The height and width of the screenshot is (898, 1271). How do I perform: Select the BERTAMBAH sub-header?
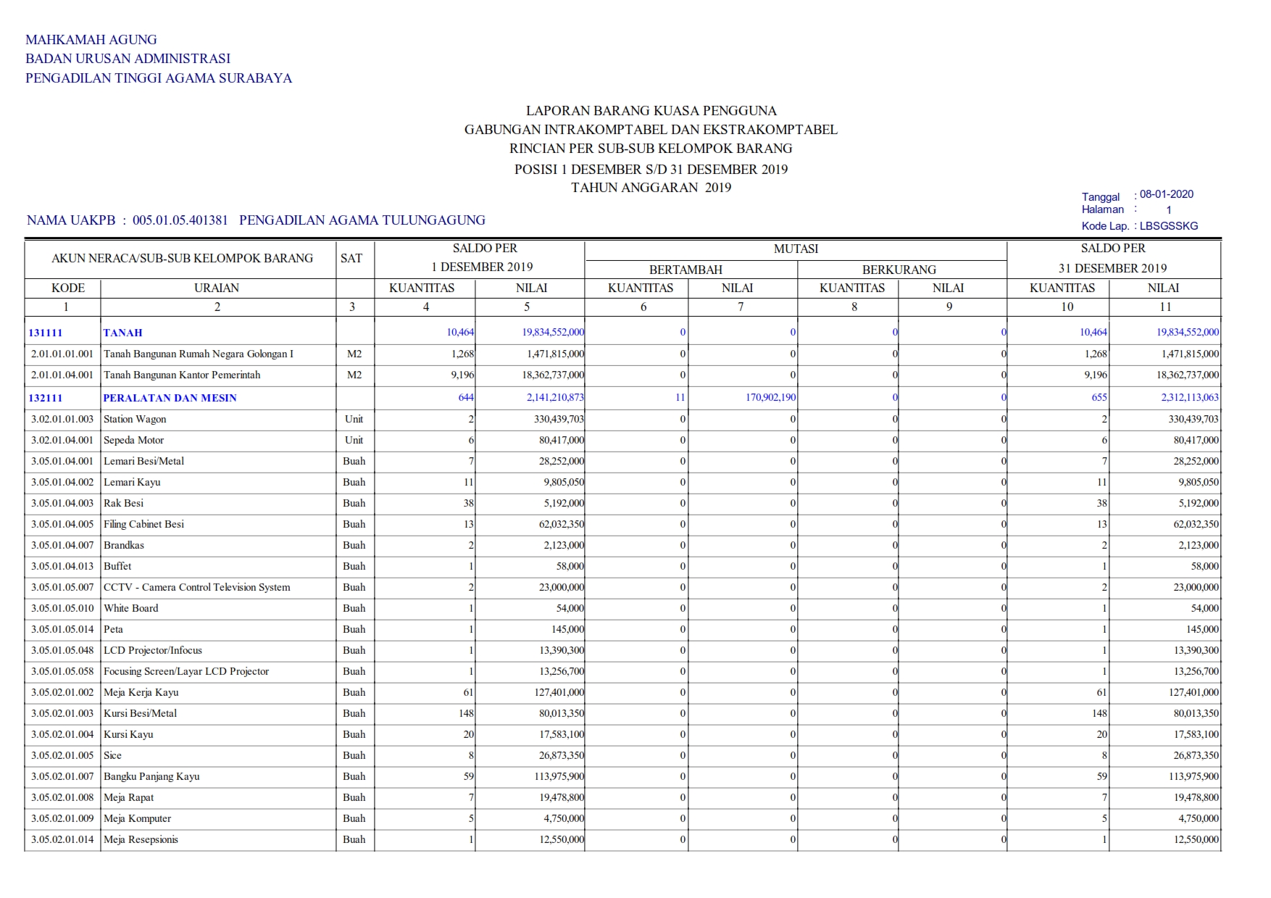[685, 270]
